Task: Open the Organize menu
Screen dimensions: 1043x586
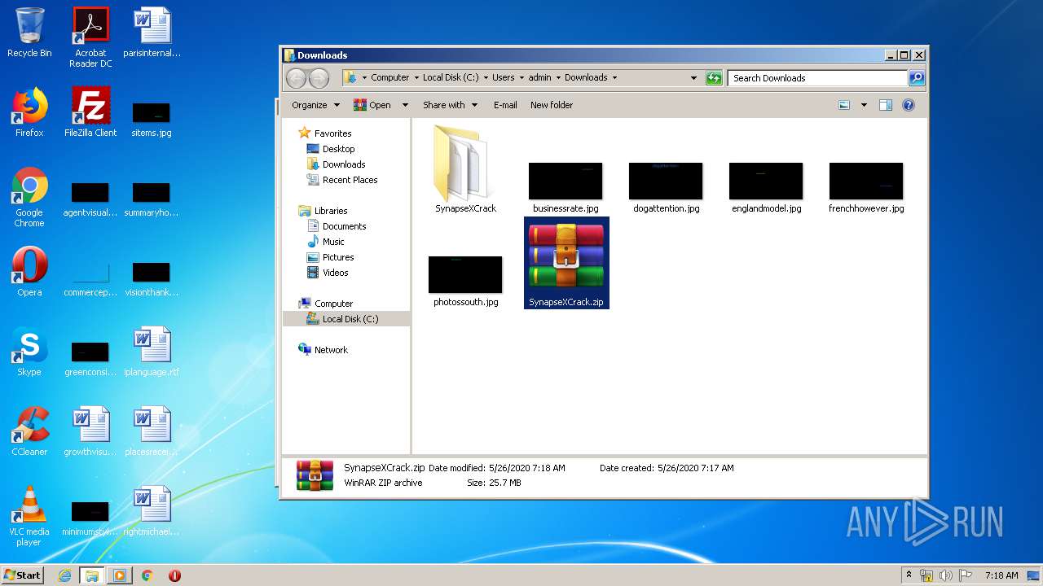Action: 316,105
